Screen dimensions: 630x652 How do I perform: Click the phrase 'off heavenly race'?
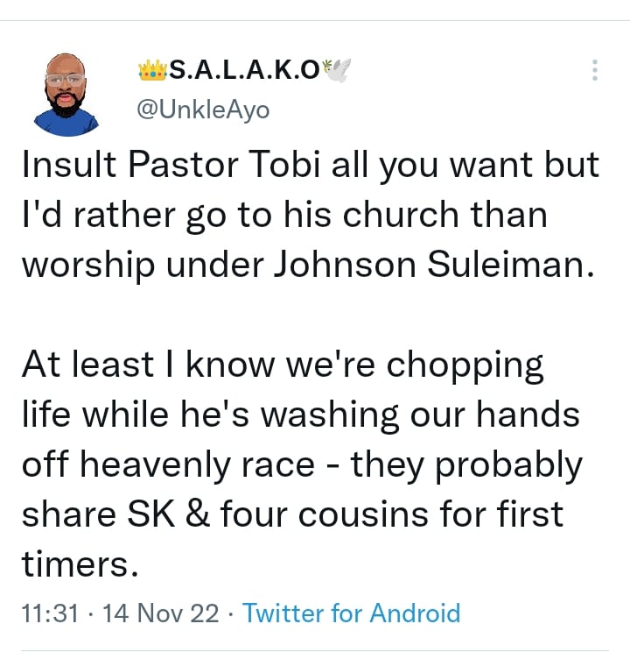(168, 464)
